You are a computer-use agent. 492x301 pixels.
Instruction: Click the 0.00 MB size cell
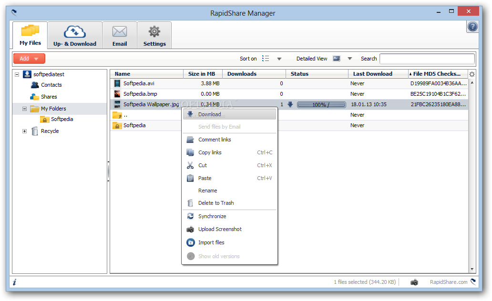[210, 94]
